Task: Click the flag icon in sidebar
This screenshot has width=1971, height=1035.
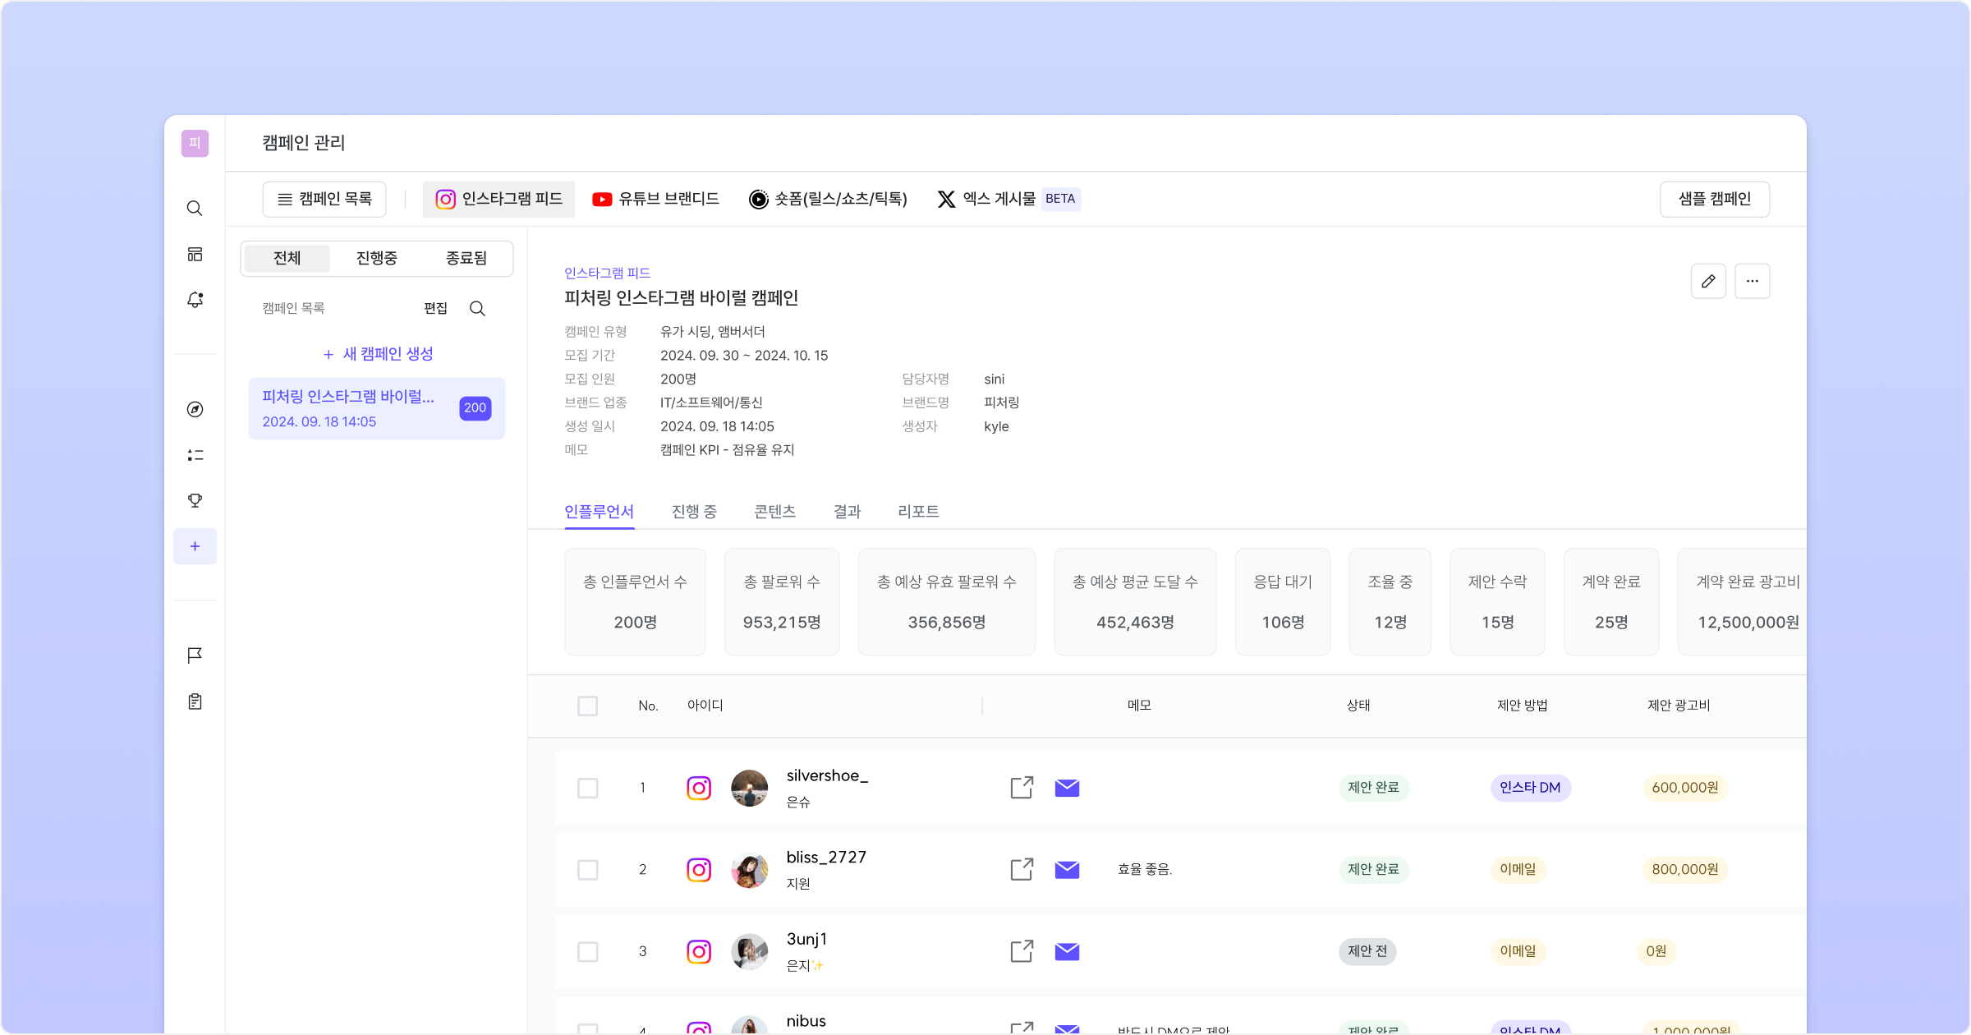Action: click(x=195, y=655)
